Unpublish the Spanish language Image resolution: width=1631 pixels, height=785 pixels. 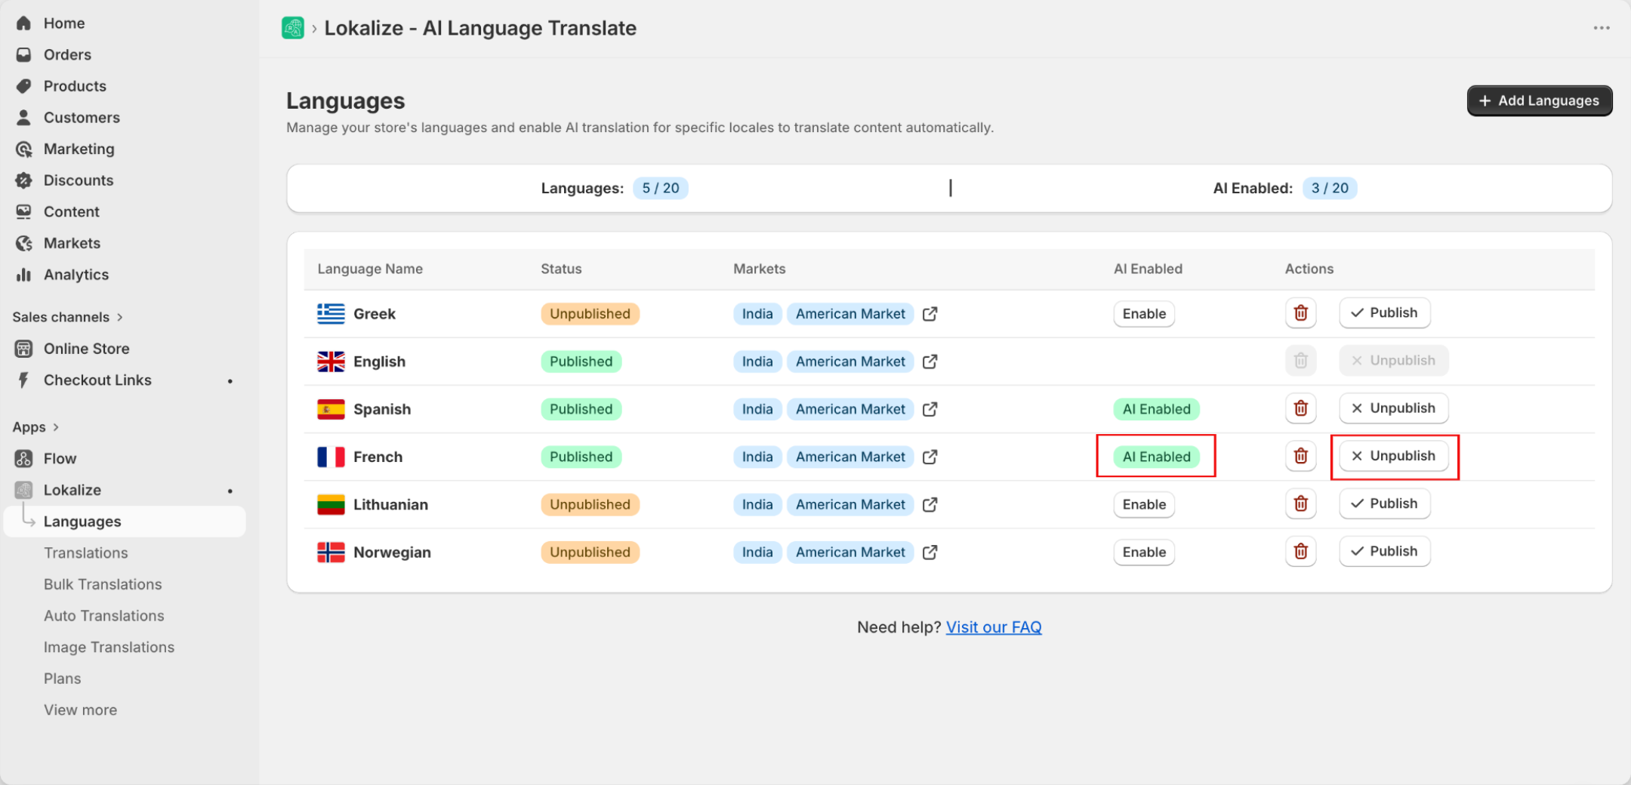tap(1393, 408)
